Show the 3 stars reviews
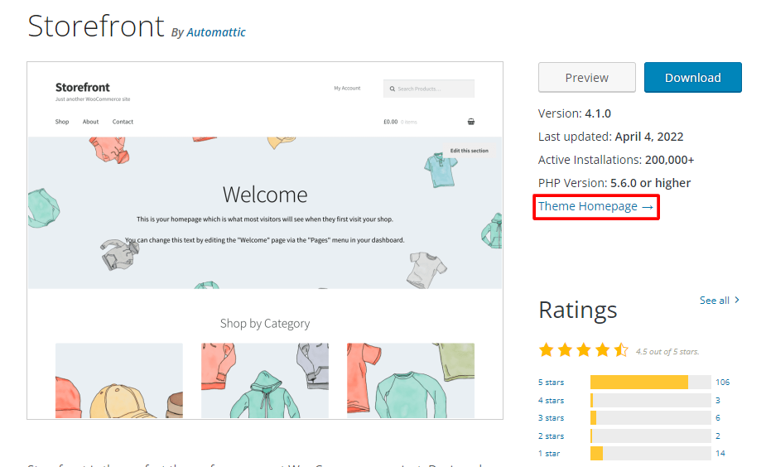 click(551, 418)
